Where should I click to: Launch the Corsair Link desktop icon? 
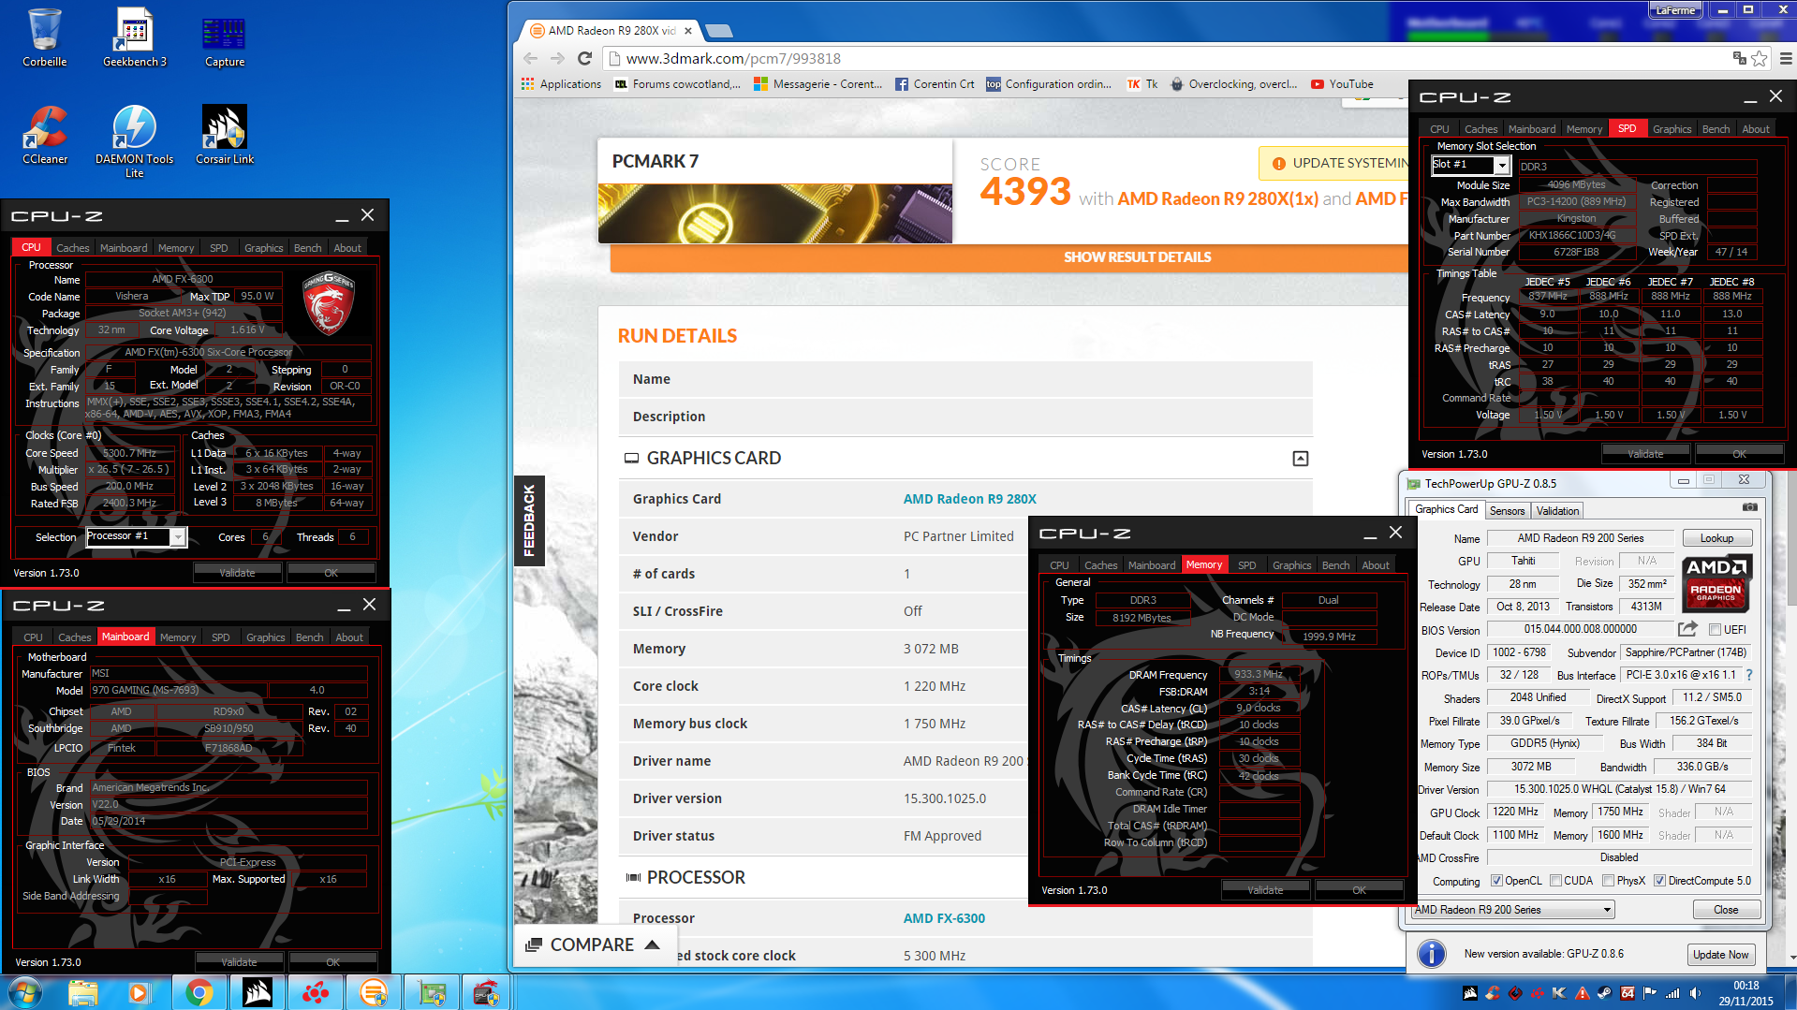pyautogui.click(x=225, y=135)
